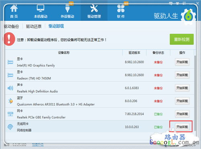Select the 网络控制器 device name
201x149 pixels.
24,130
